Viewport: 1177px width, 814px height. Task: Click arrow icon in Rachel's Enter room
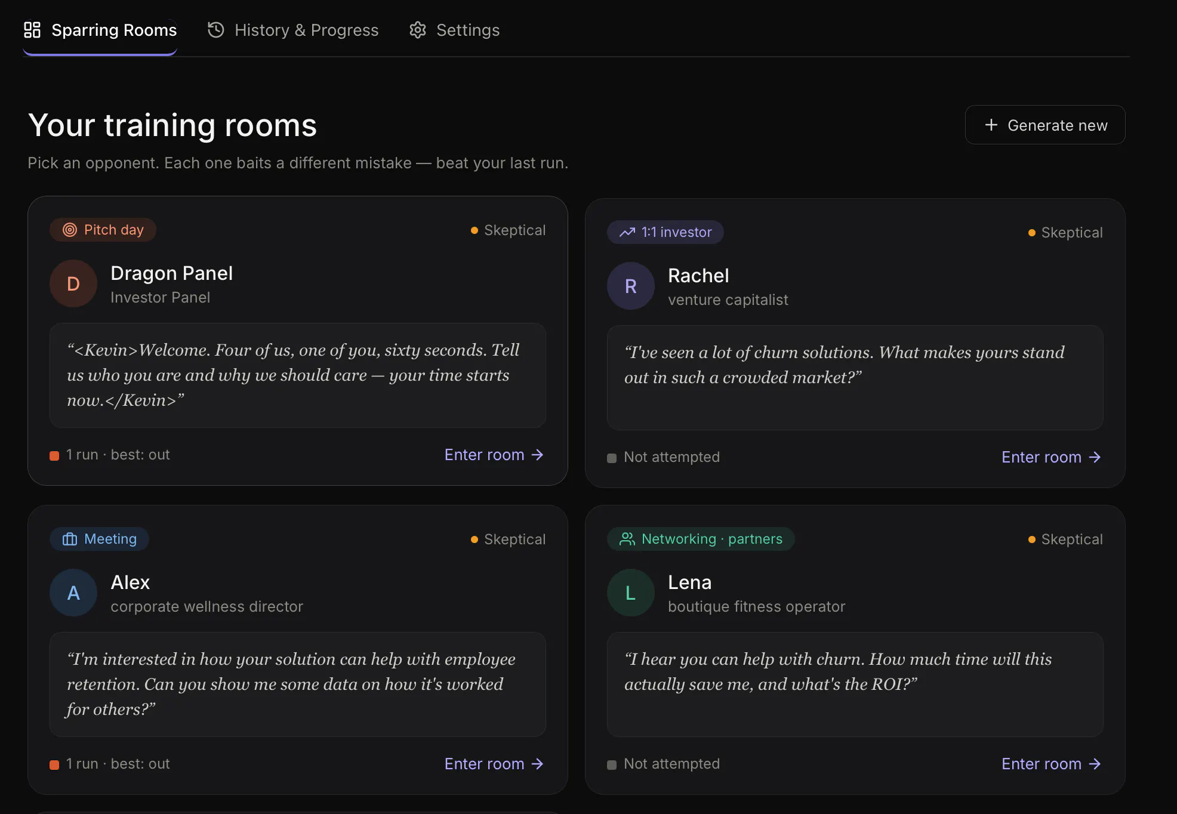pos(1095,457)
